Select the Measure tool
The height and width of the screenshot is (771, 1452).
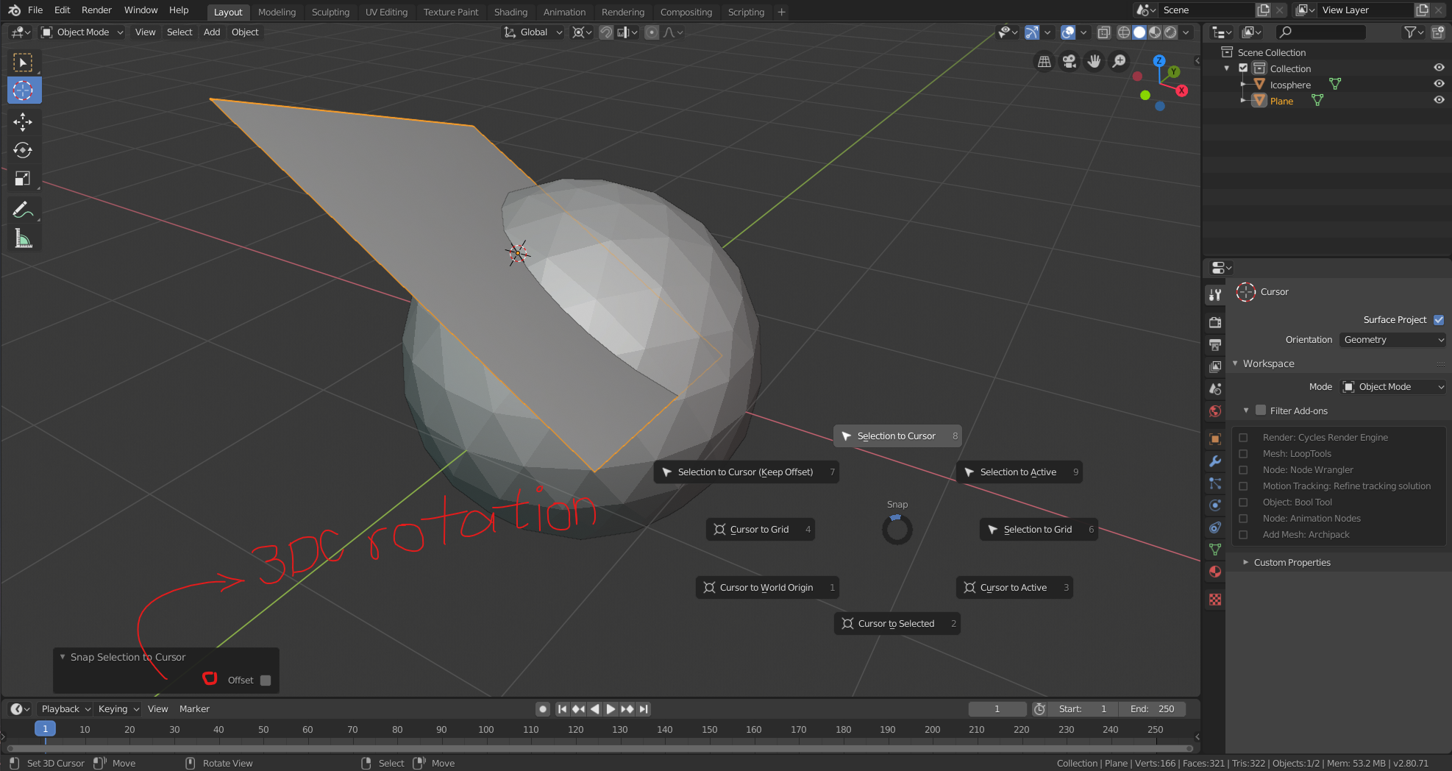tap(24, 238)
